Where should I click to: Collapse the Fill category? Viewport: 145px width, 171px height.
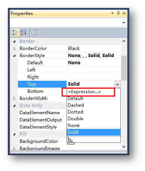15,134
